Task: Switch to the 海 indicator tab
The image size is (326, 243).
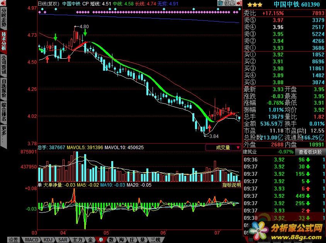Action: point(122,240)
